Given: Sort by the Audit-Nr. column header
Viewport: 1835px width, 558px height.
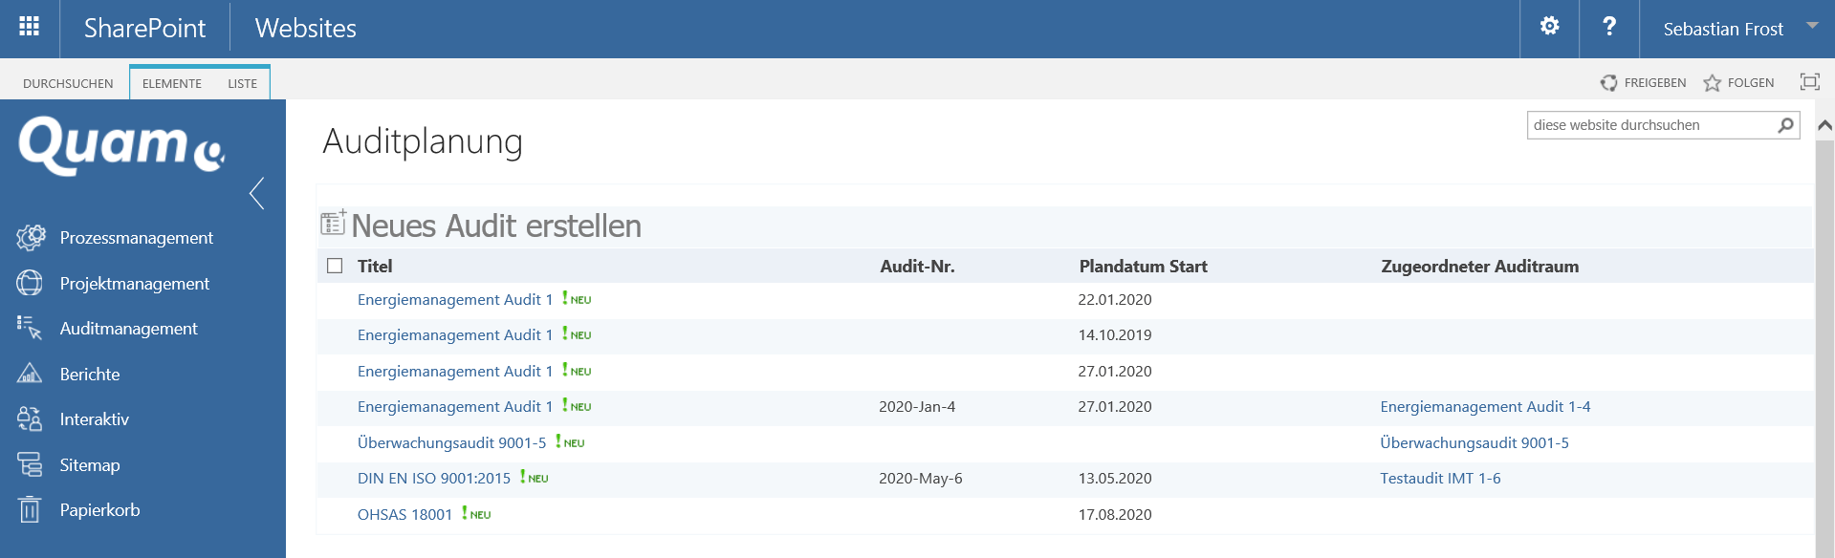Looking at the screenshot, I should click(917, 267).
